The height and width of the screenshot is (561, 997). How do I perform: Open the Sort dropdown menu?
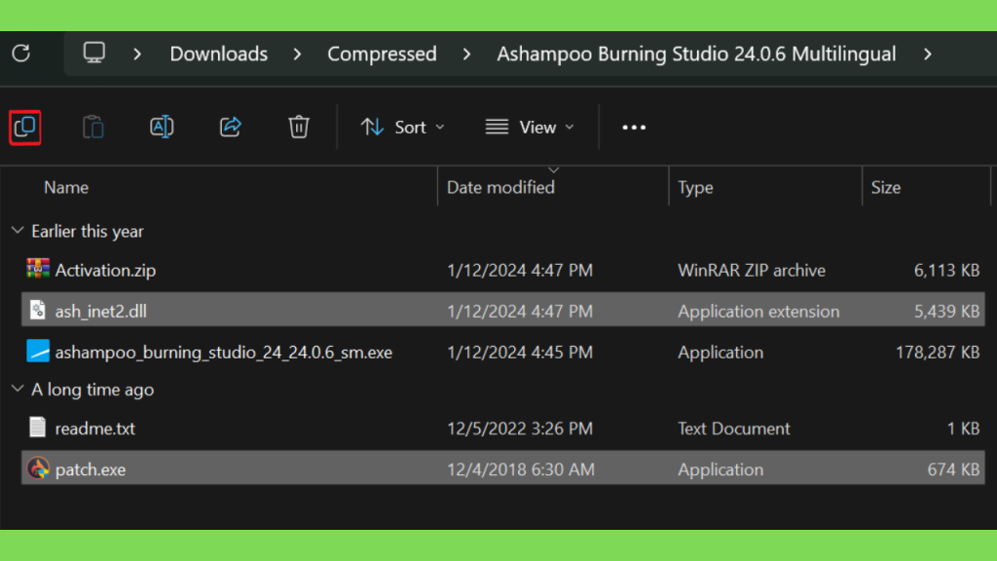click(x=402, y=128)
